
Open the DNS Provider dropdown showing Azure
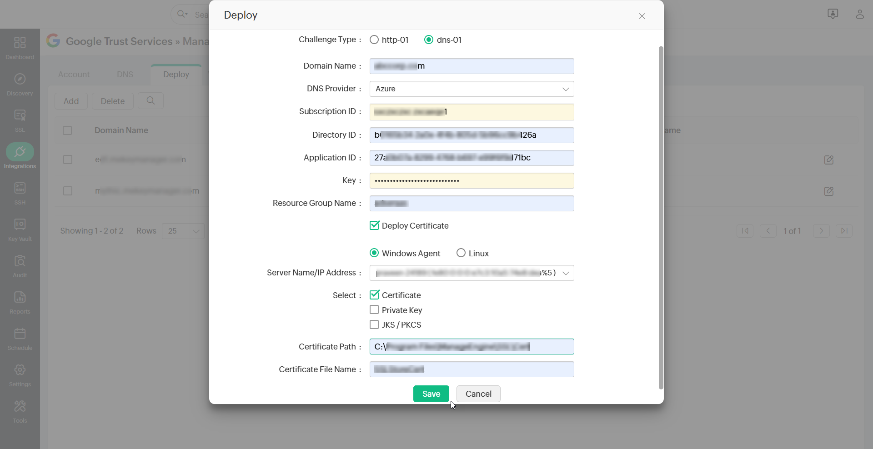[472, 89]
